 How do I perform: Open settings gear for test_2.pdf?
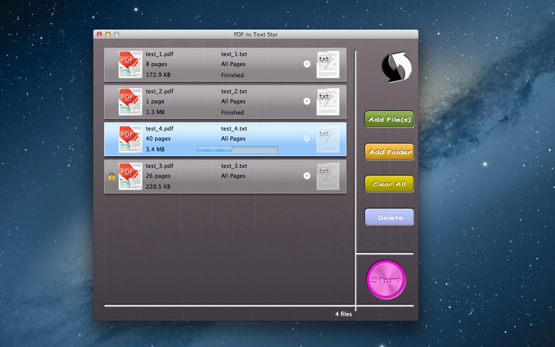307,101
